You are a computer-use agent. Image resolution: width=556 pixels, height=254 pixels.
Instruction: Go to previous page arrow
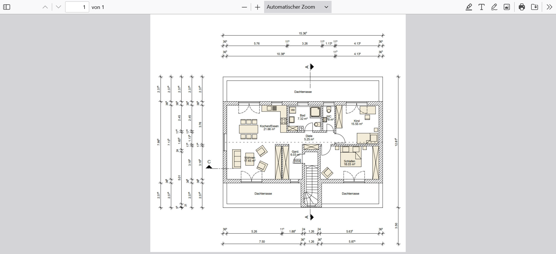coord(45,7)
